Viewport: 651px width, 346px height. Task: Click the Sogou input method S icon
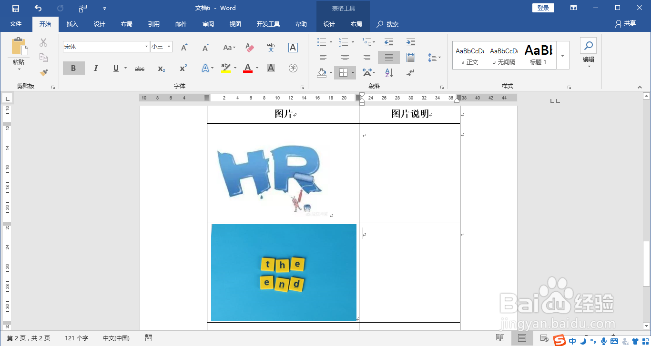click(x=559, y=340)
